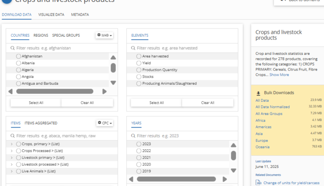Screen dimensions: 324x186
Task: Download the Europe bulk file
Action: (x=262, y=140)
